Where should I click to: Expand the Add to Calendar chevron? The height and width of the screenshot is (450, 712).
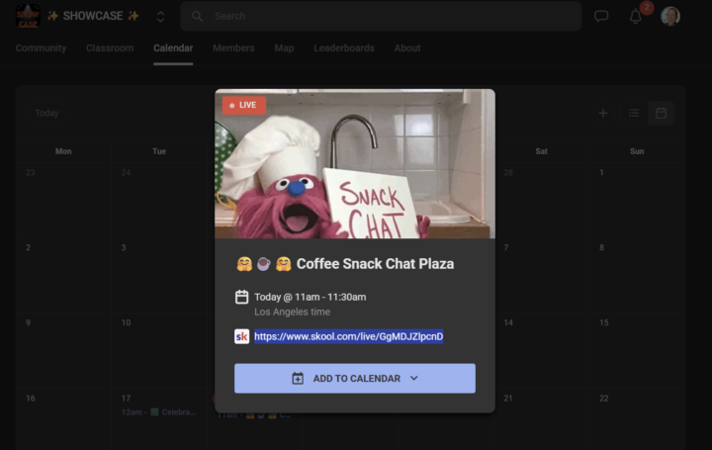413,378
